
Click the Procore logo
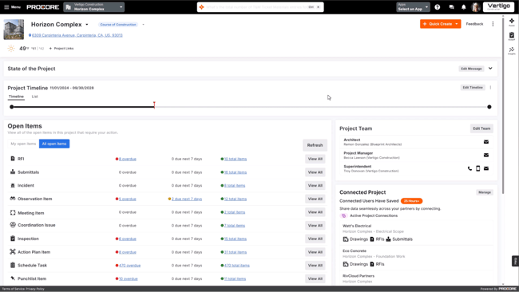42,7
